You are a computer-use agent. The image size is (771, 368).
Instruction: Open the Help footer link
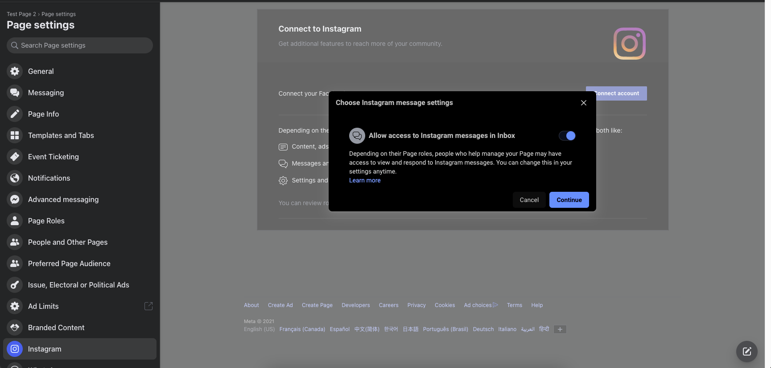tap(537, 305)
